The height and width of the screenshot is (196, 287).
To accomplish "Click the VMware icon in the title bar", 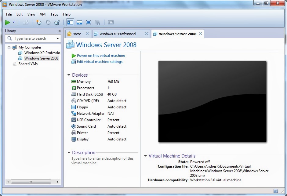I will (5, 4).
